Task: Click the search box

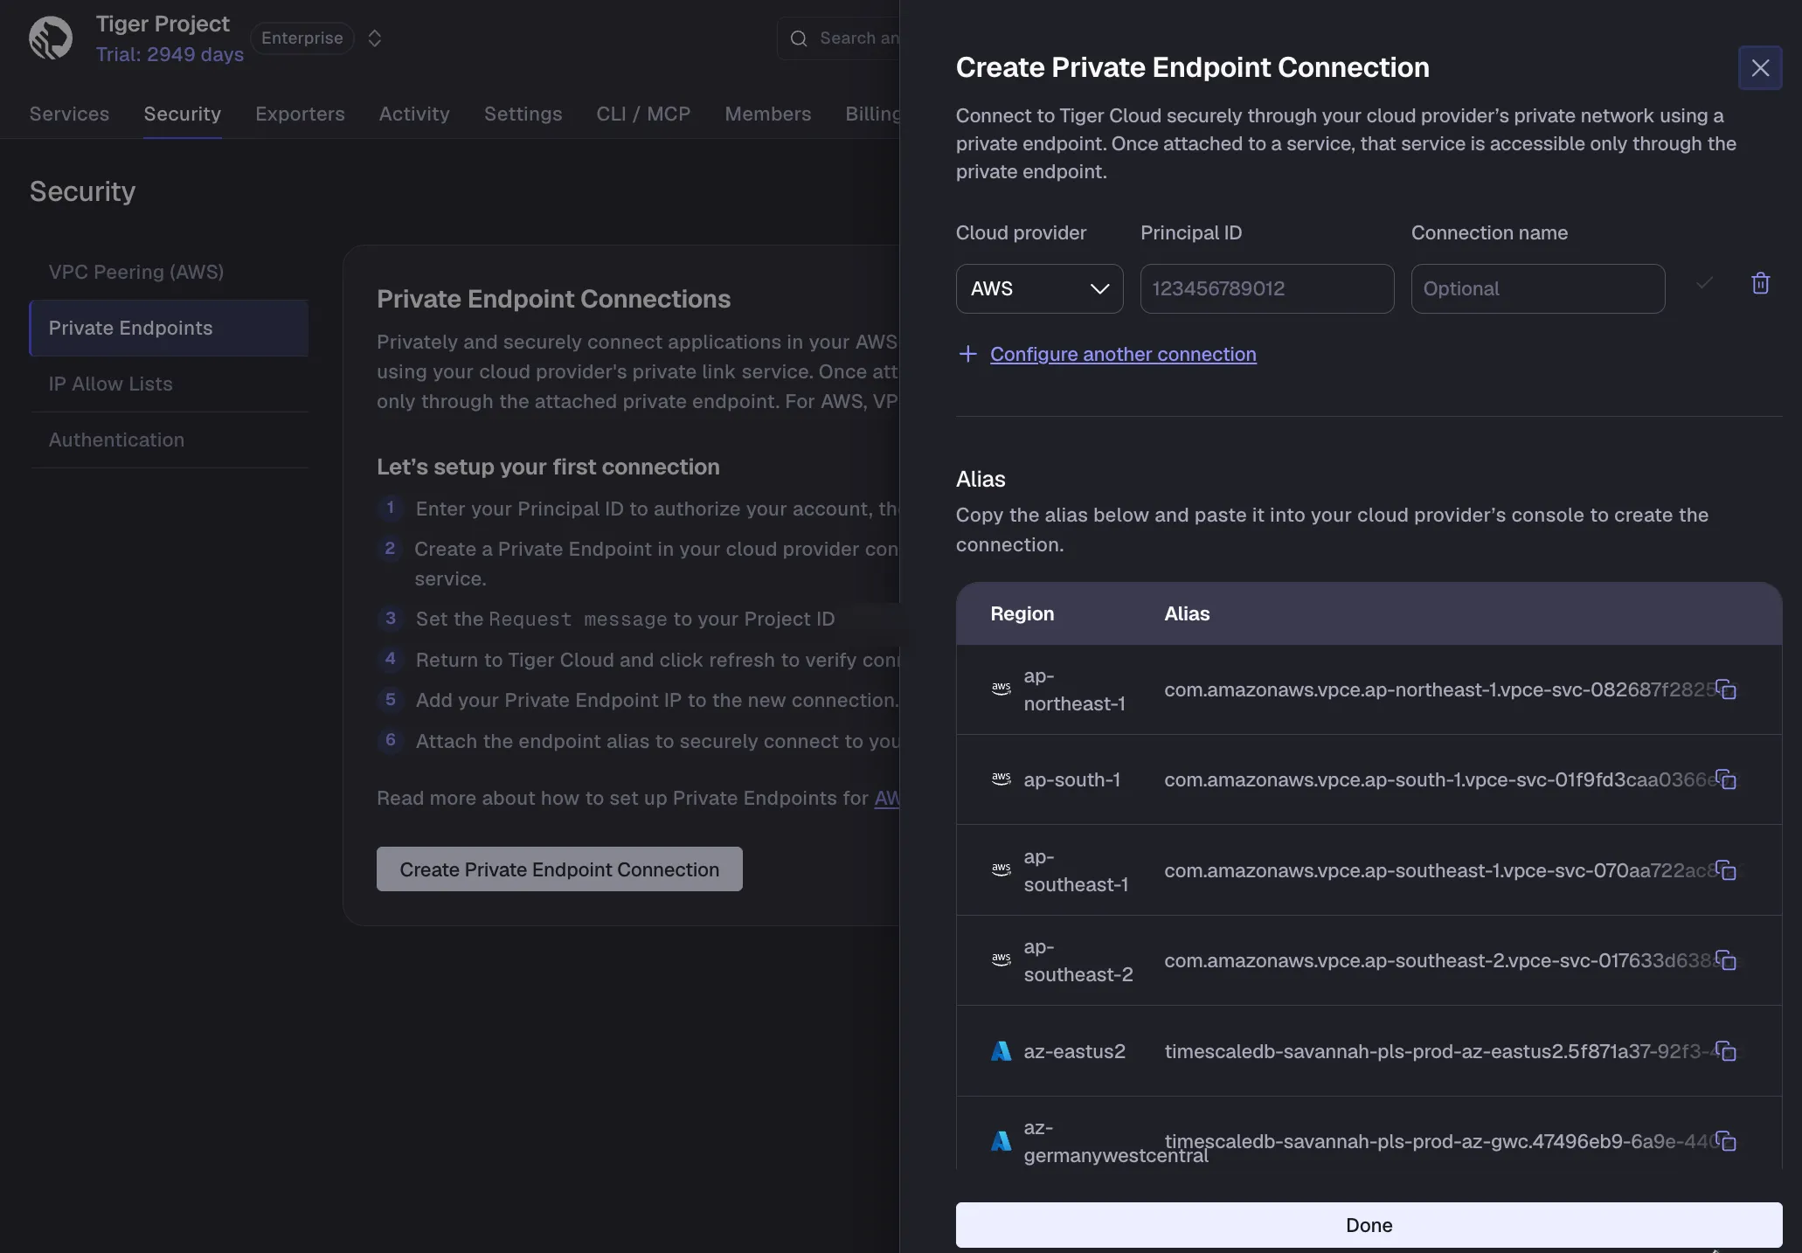Action: 839,38
